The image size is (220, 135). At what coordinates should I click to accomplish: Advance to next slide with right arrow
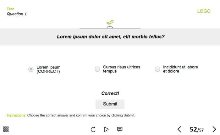pos(214,129)
